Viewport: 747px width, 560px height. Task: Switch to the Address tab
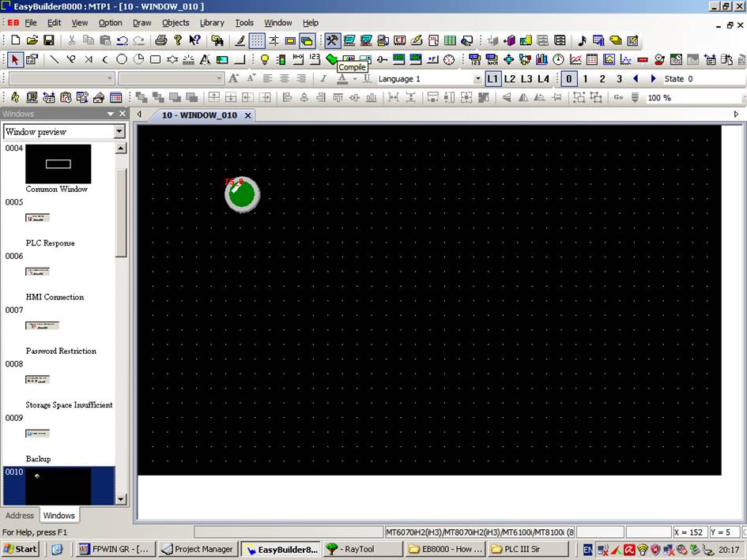pyautogui.click(x=20, y=515)
